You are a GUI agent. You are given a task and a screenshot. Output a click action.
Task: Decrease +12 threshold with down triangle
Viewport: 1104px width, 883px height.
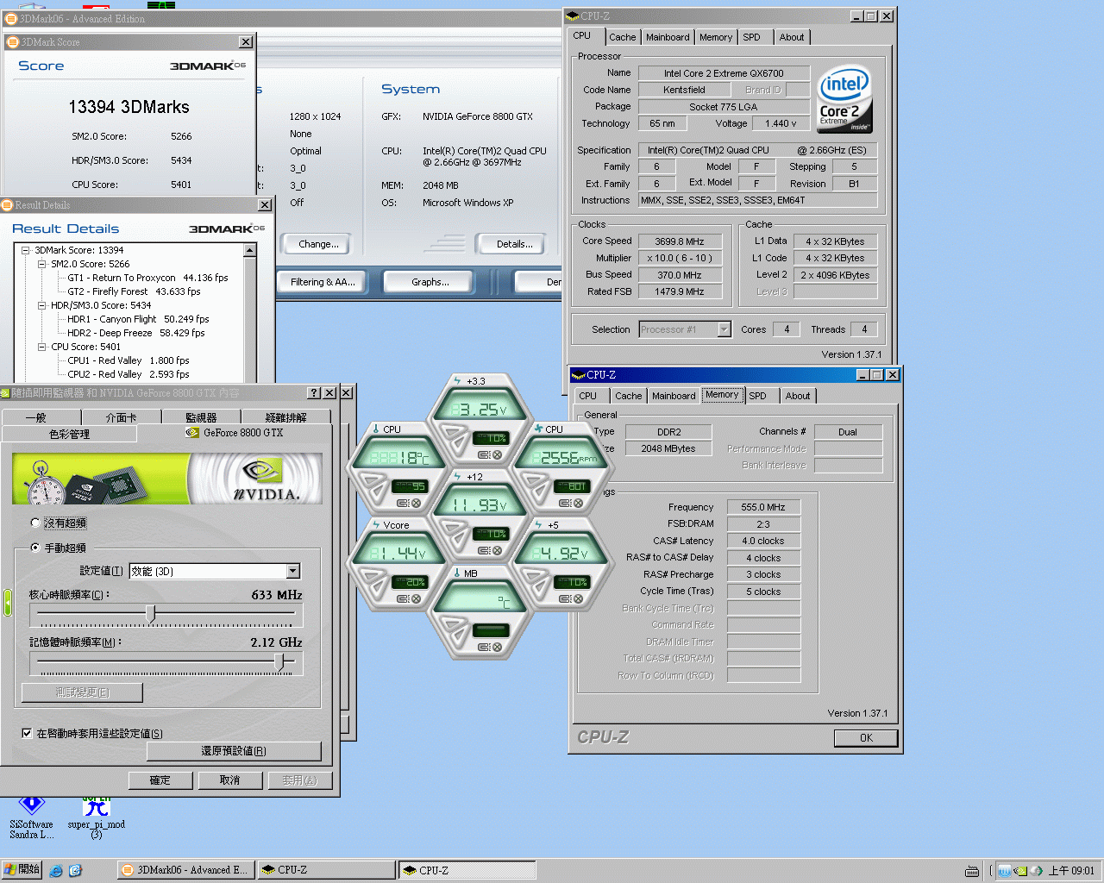457,539
